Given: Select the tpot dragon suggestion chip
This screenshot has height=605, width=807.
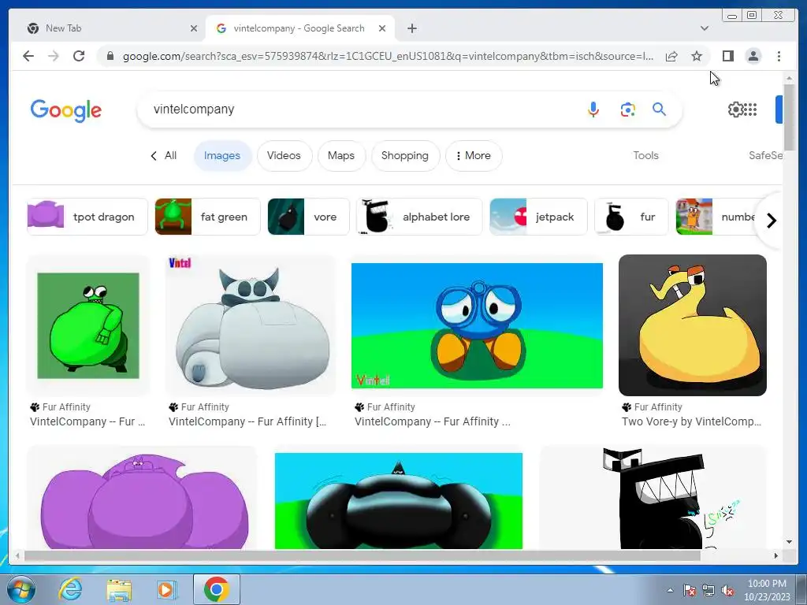Looking at the screenshot, I should click(87, 217).
